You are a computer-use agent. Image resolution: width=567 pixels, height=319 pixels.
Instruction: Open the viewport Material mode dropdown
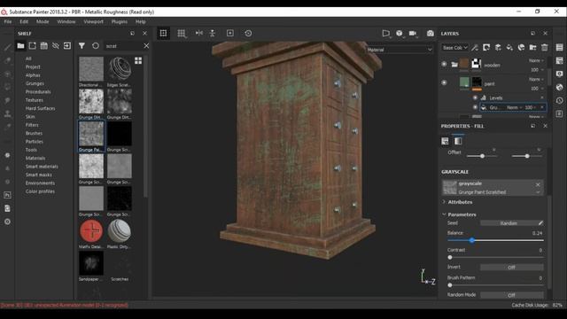[x=400, y=50]
